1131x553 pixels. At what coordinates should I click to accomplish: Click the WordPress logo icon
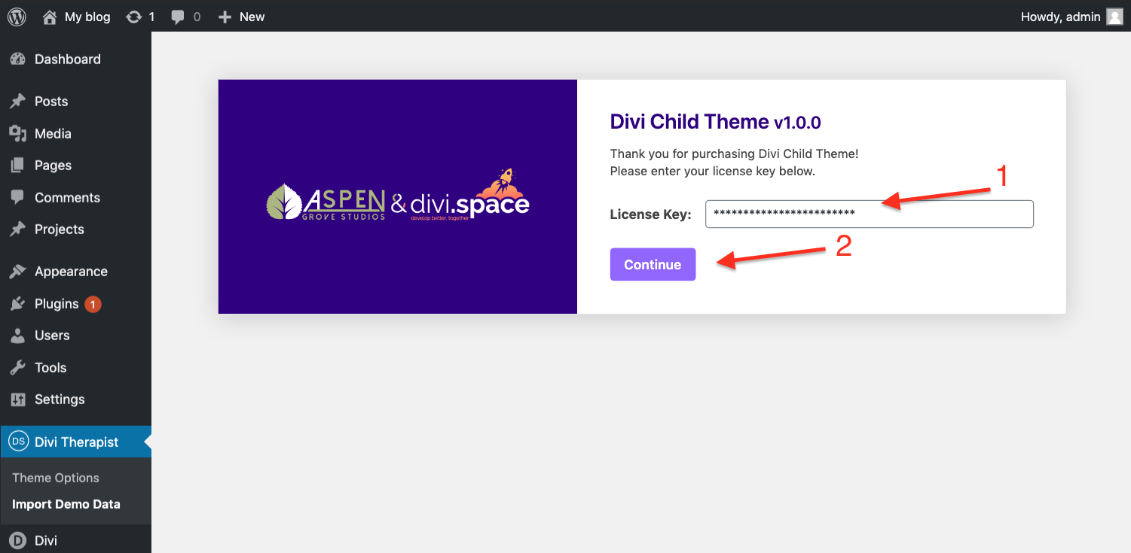tap(17, 17)
